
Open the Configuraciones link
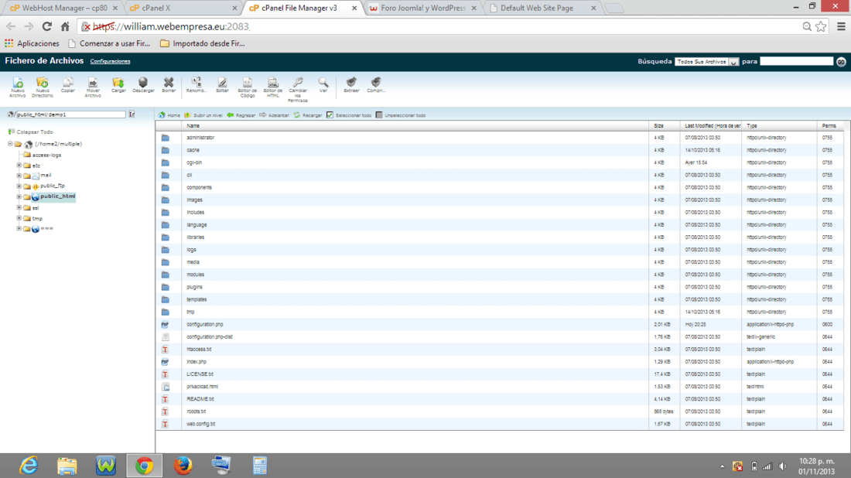(110, 61)
